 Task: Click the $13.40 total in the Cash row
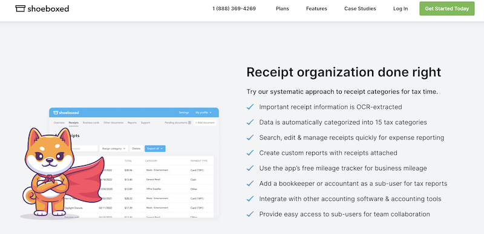[x=128, y=180]
